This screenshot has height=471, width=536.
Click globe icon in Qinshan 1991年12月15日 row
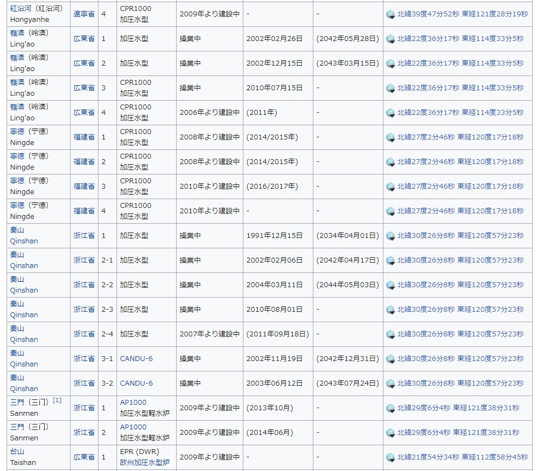coord(391,236)
